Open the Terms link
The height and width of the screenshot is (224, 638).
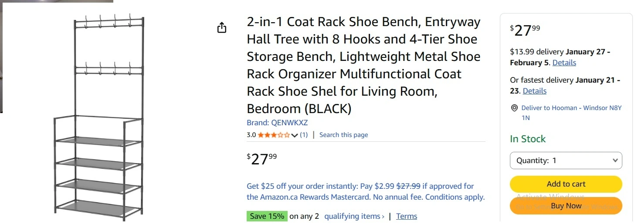coord(407,216)
